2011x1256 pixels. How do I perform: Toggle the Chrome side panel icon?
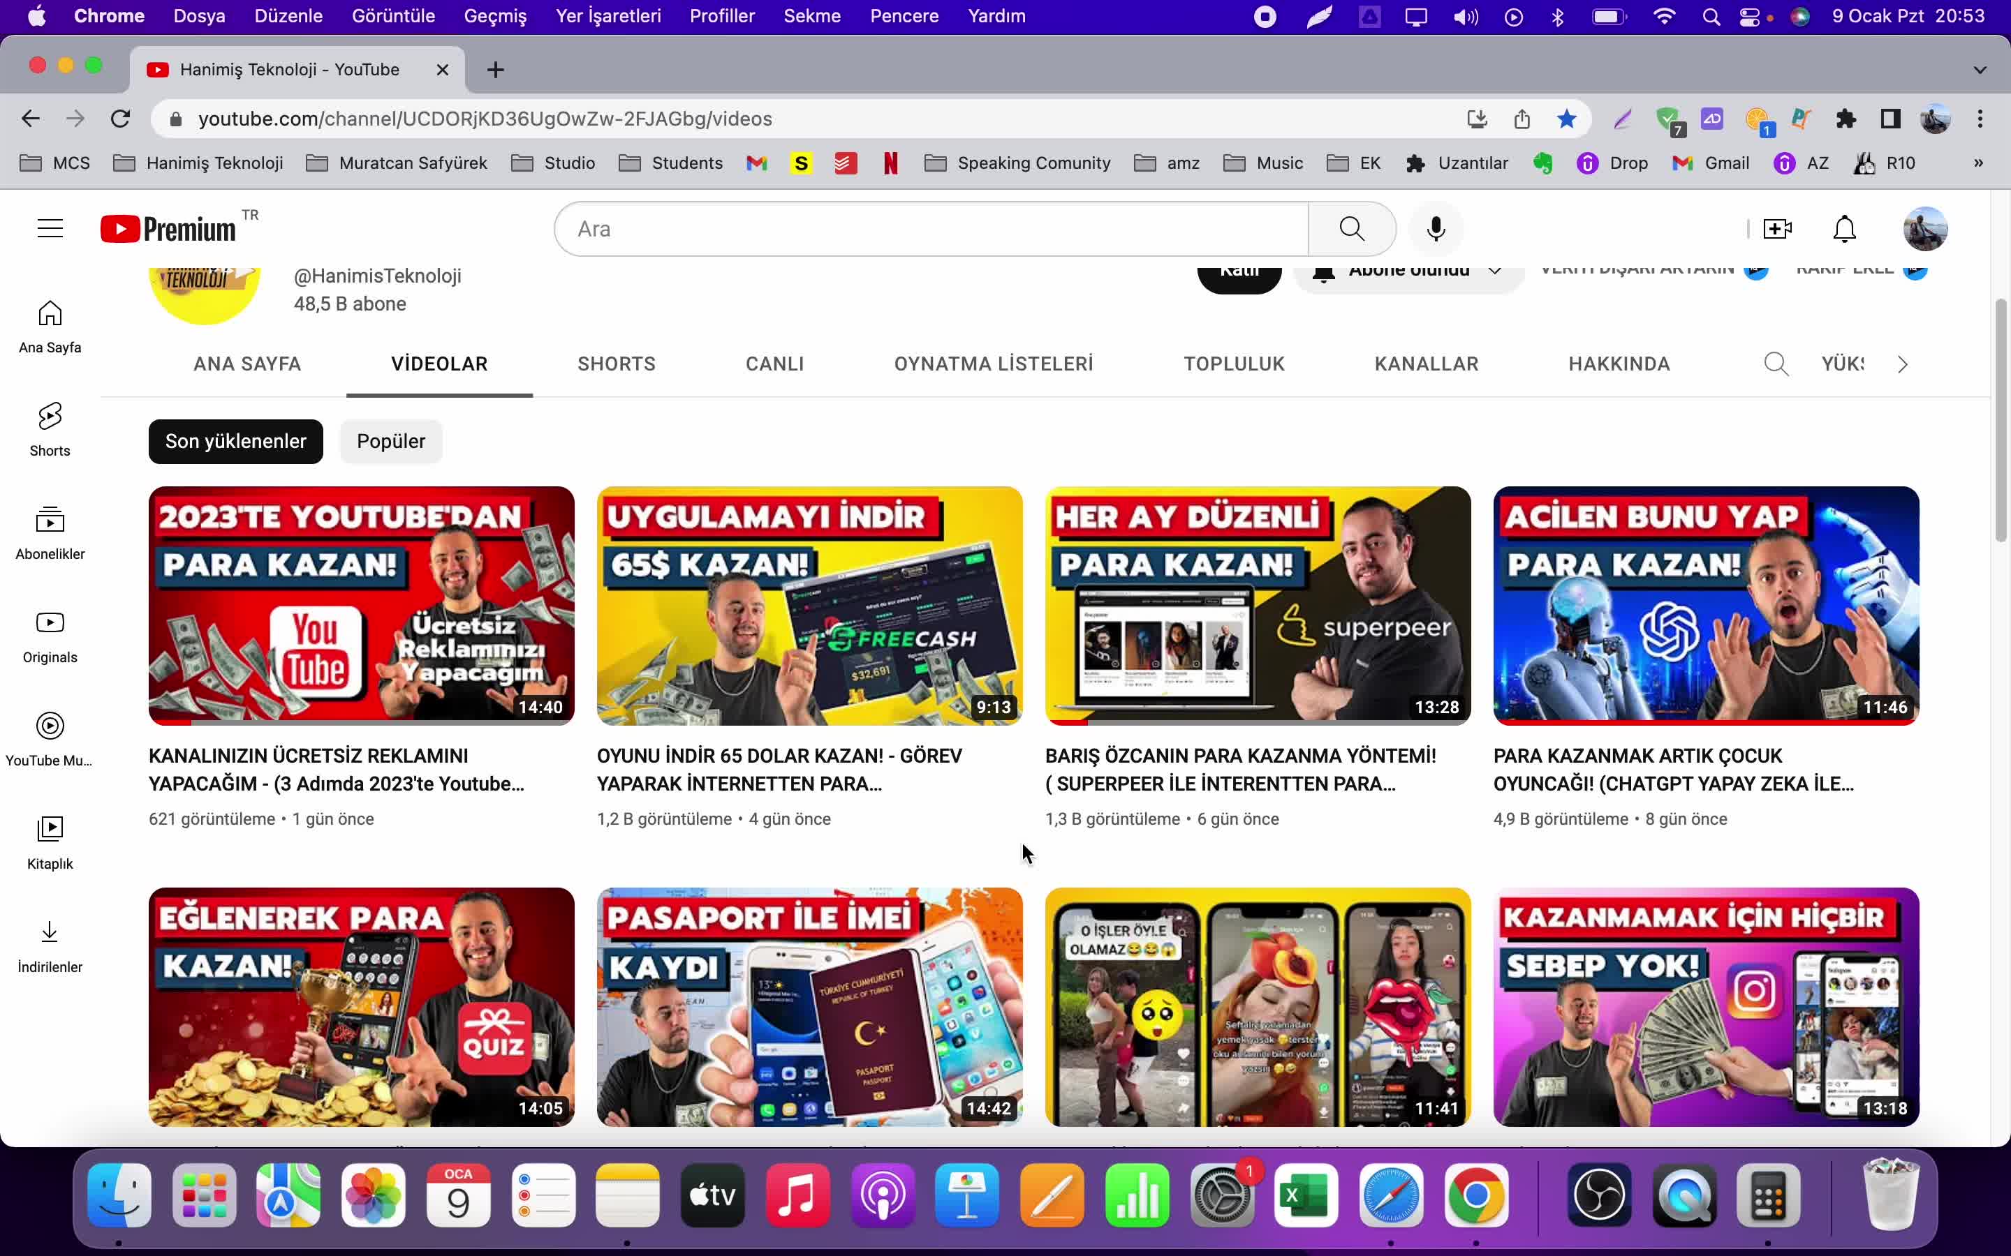pos(1890,119)
